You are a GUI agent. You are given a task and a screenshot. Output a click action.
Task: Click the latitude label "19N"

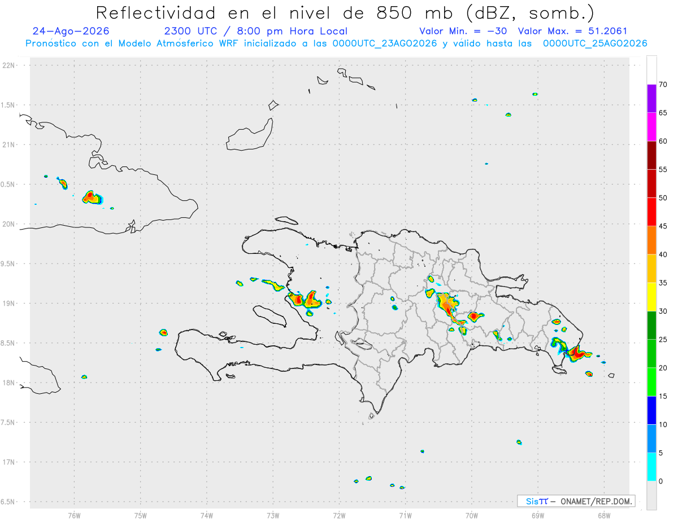8,304
